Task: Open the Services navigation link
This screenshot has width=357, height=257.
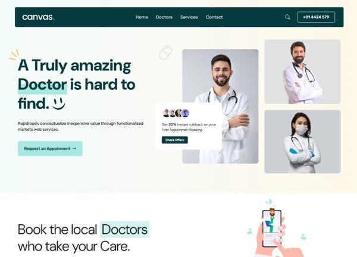Action: tap(189, 17)
